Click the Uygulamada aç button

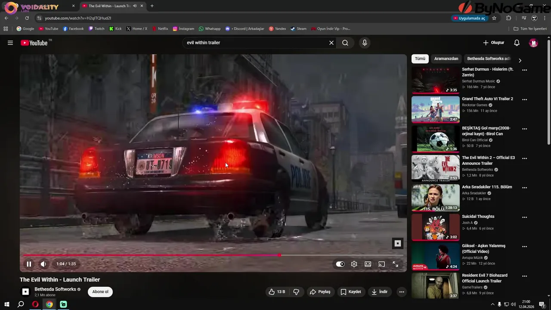(x=469, y=18)
